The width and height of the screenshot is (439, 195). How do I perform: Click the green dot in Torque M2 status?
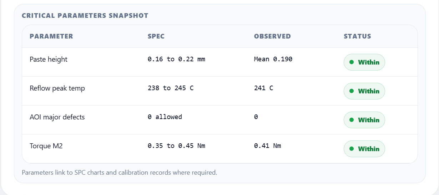pyautogui.click(x=352, y=149)
